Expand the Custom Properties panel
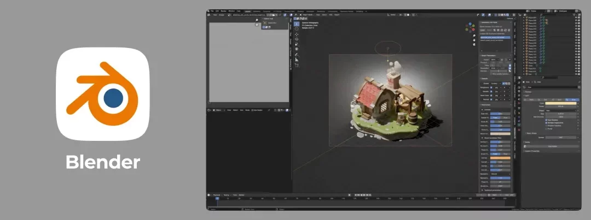The height and width of the screenshot is (220, 591). [x=524, y=151]
